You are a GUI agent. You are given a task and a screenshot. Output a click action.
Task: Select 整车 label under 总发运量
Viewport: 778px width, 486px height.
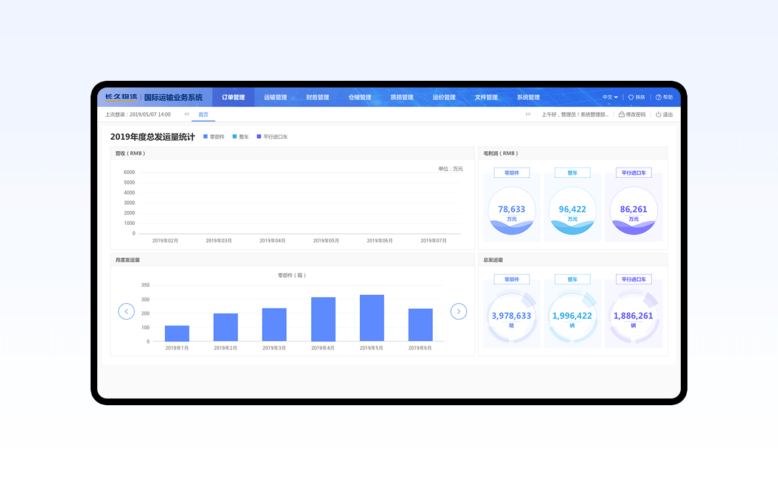tap(573, 279)
